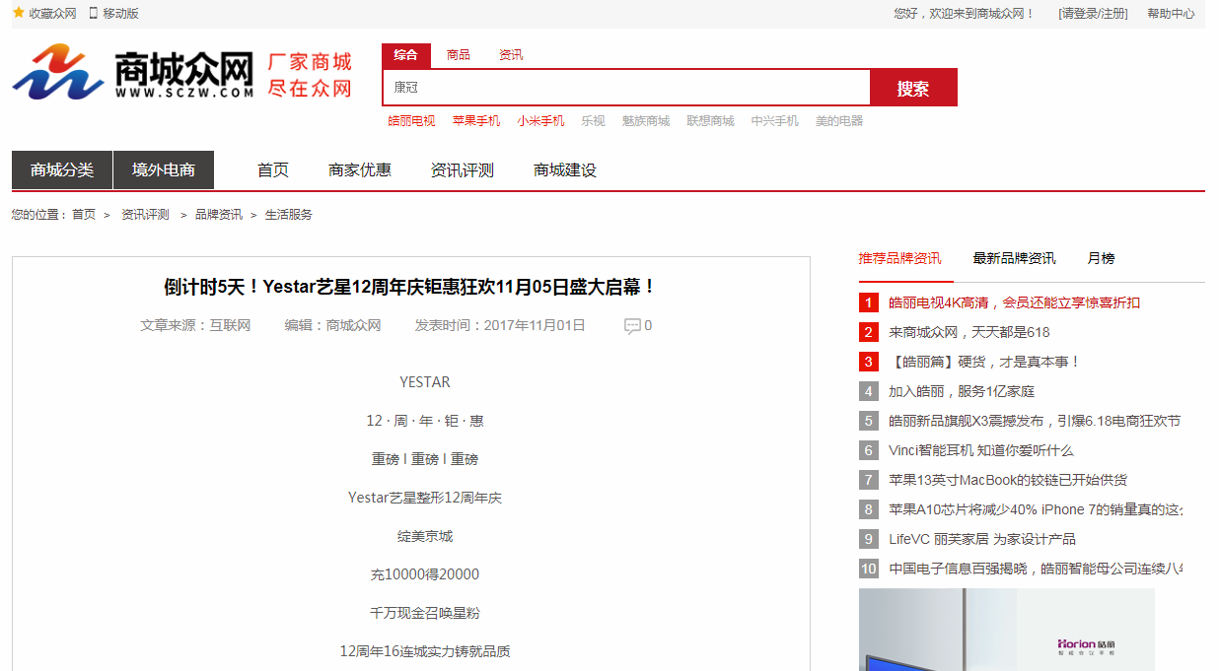
Task: Open the 商城分类 category menu
Action: (x=62, y=169)
